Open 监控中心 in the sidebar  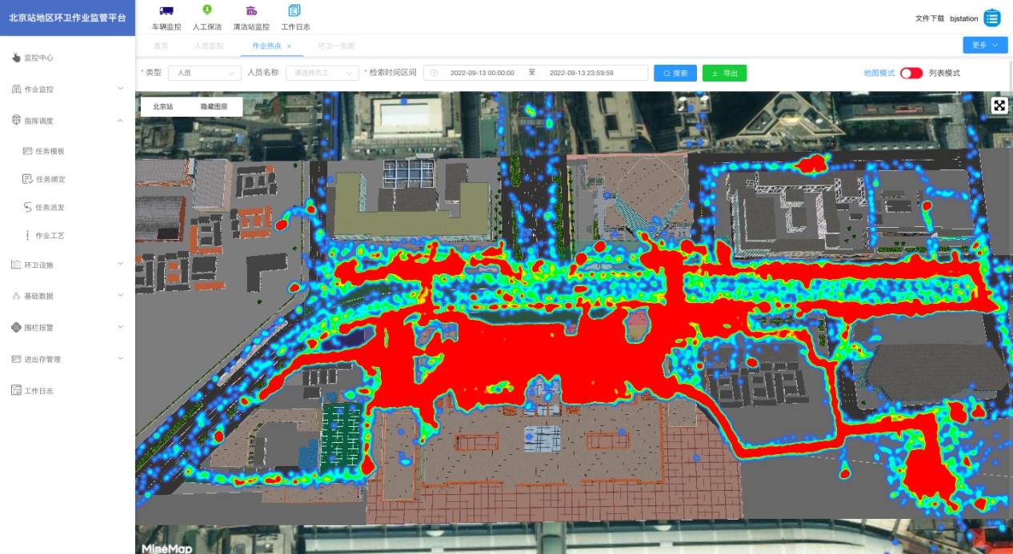point(38,58)
